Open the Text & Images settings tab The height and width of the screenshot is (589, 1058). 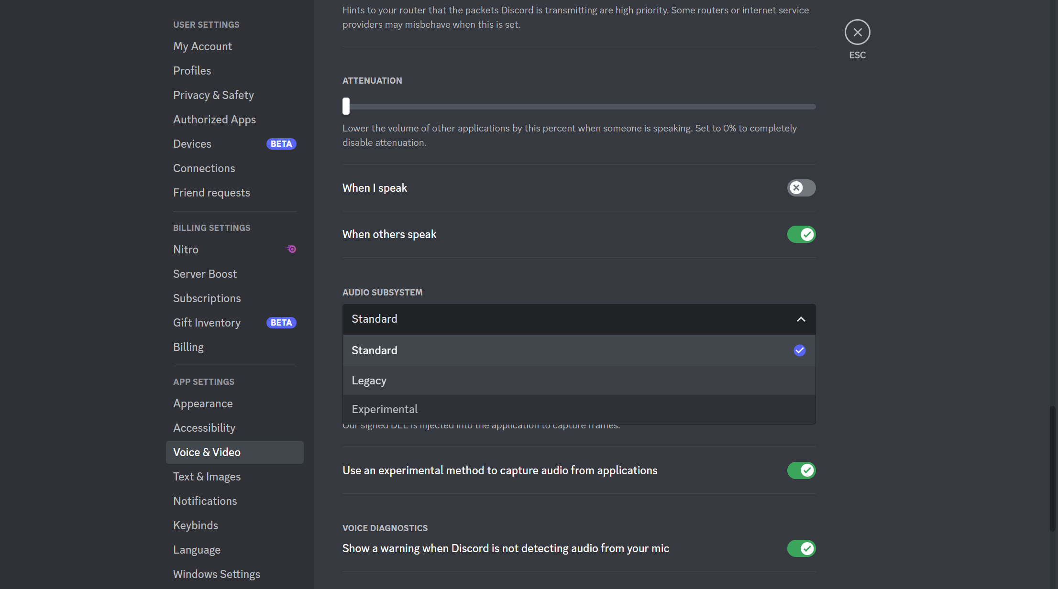coord(207,476)
